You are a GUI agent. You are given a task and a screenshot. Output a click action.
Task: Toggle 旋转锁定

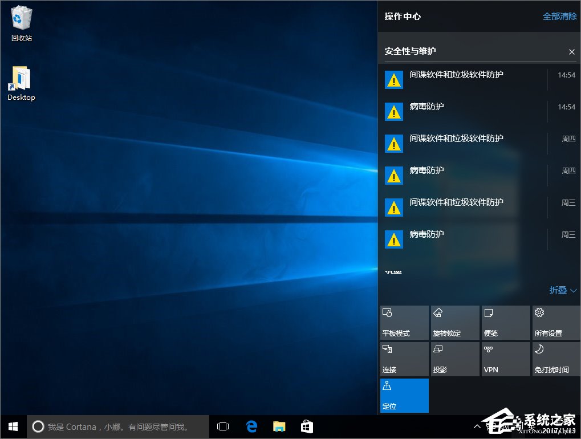tap(454, 322)
